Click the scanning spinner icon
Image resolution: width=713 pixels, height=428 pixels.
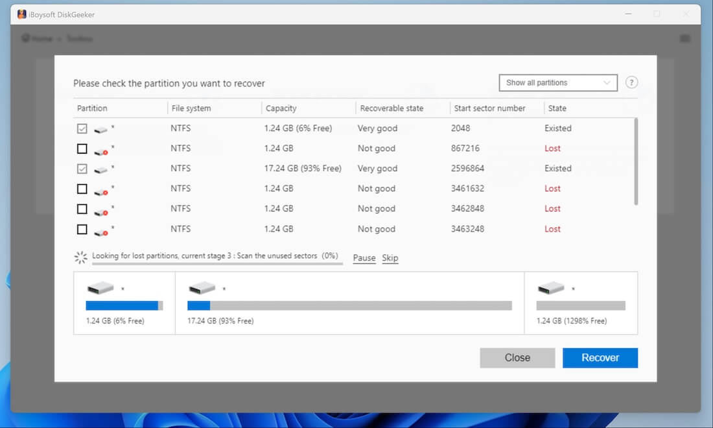click(x=80, y=257)
